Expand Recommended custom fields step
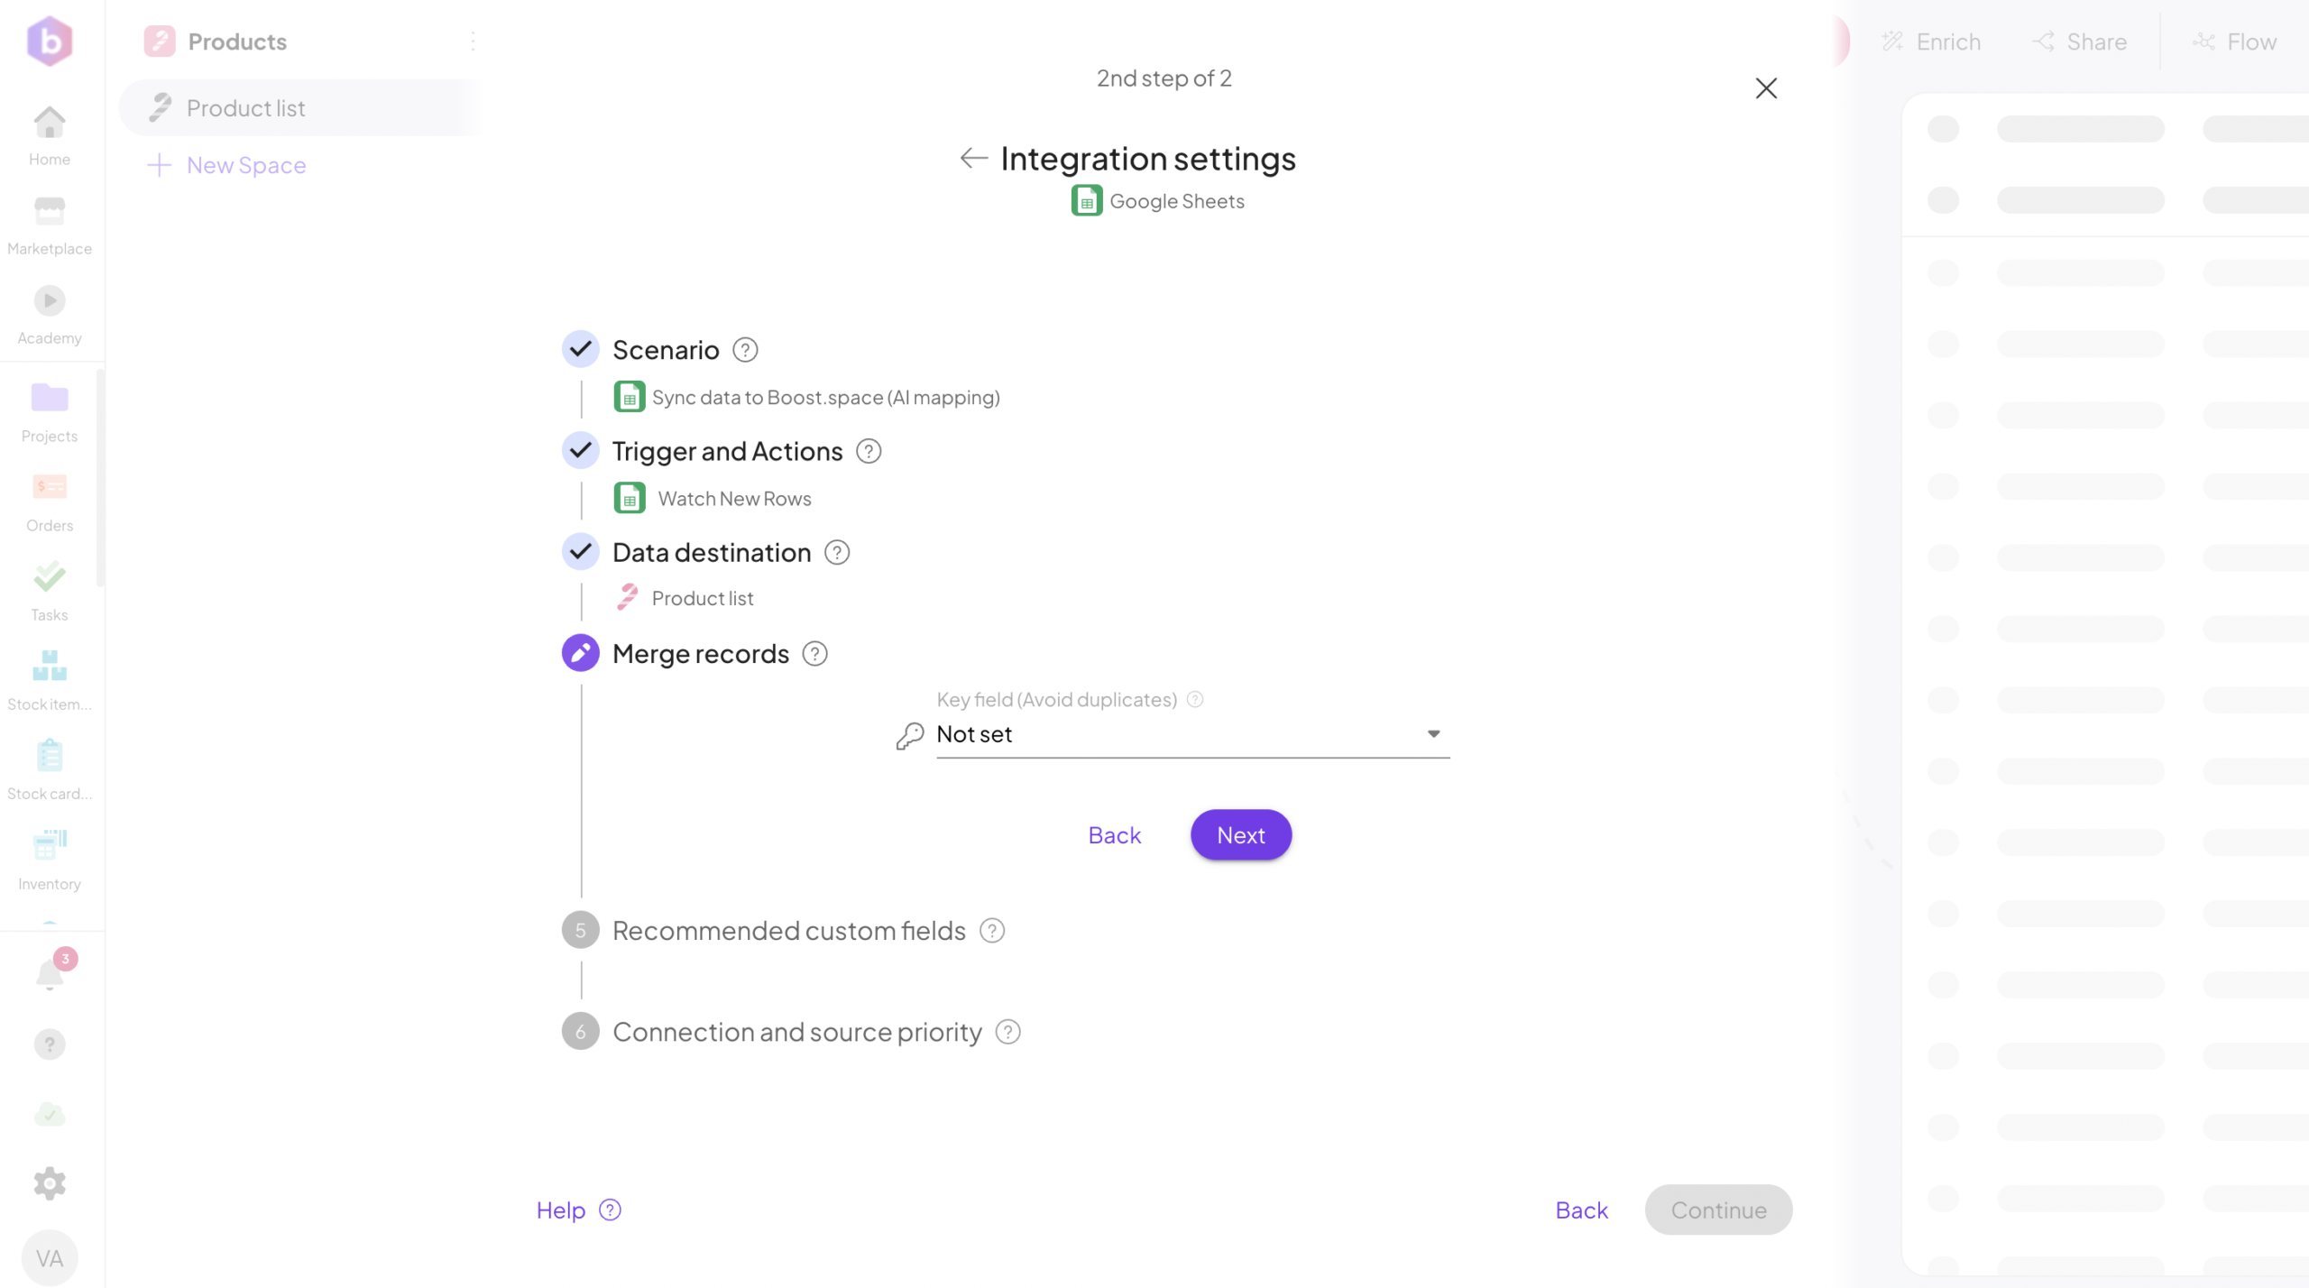The height and width of the screenshot is (1288, 2309). coord(788,931)
